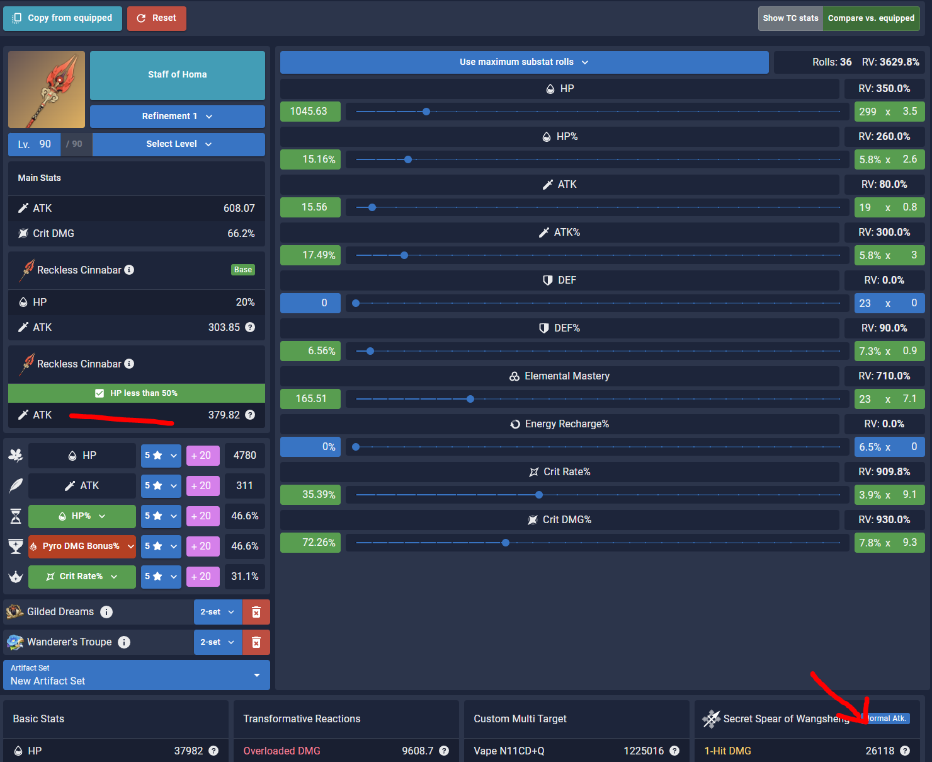Open the Refinement 1 dropdown
The image size is (932, 762).
(x=177, y=116)
